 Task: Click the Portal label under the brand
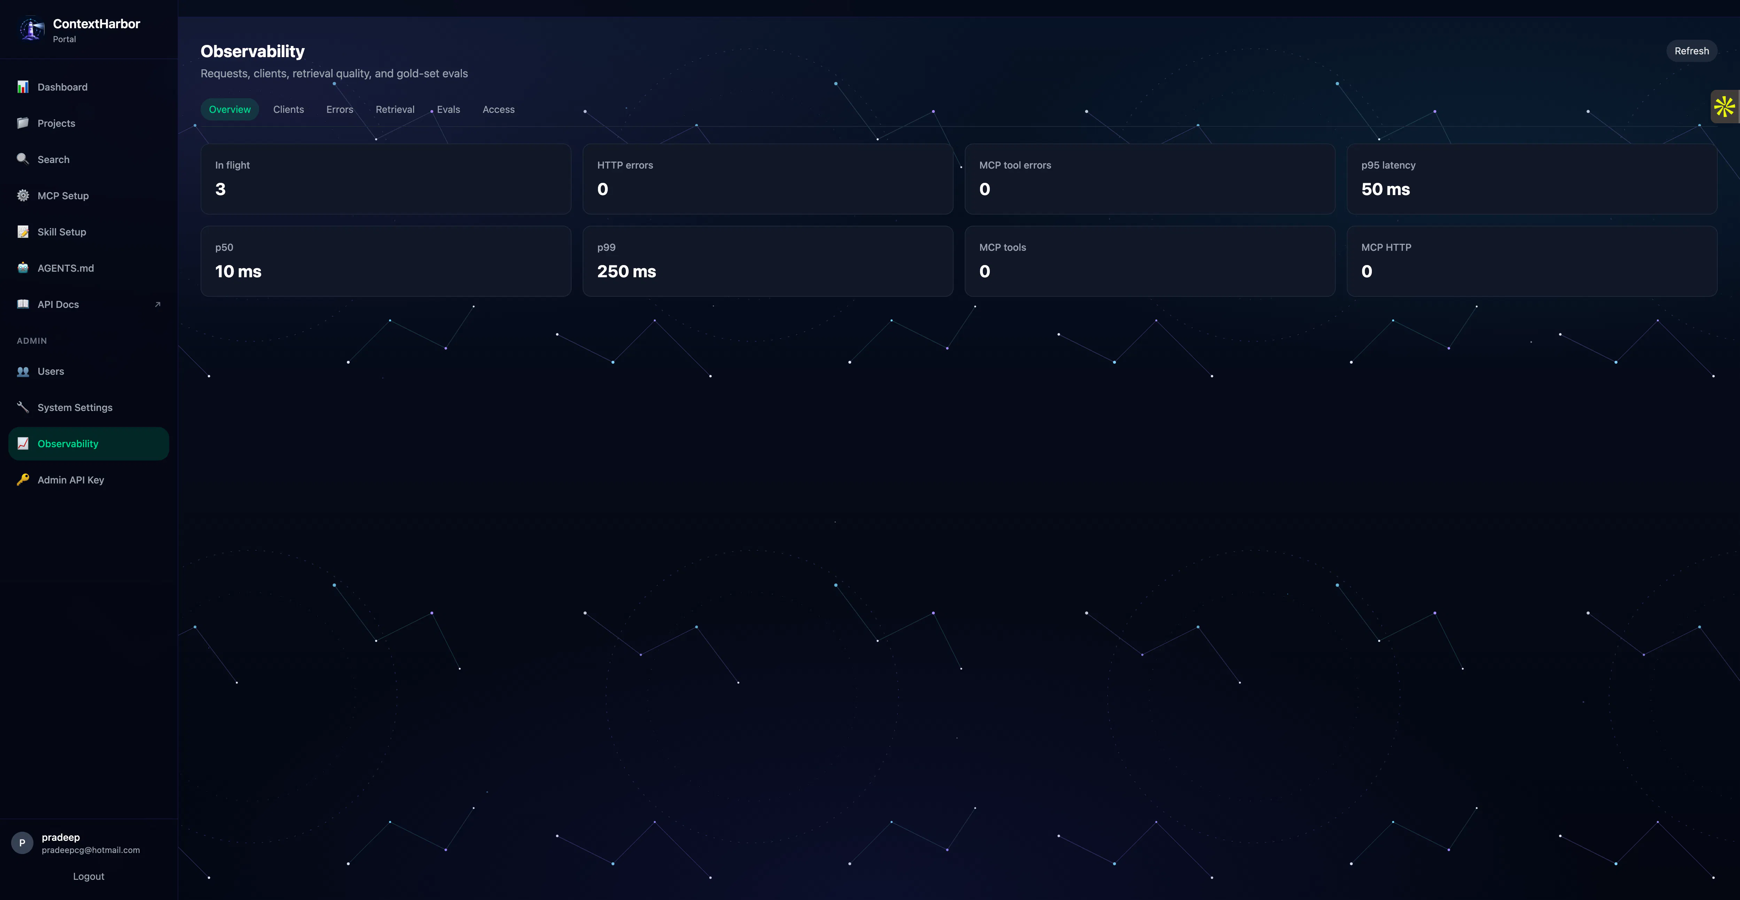(64, 39)
